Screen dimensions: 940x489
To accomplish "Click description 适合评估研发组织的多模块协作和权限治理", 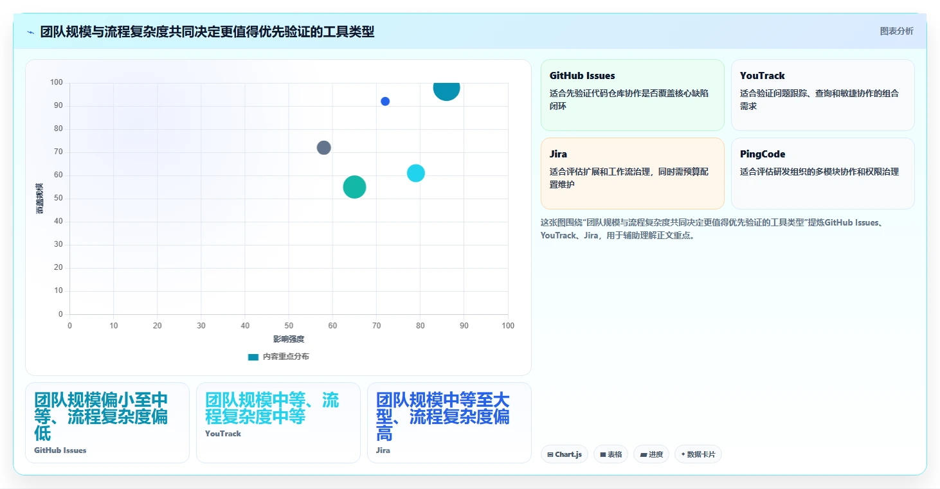I will click(x=819, y=172).
